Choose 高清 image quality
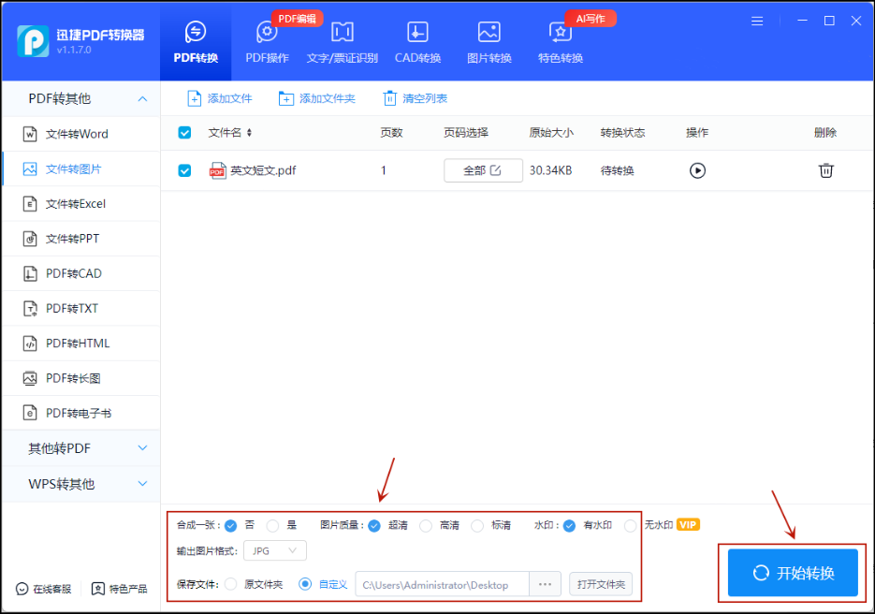This screenshot has width=875, height=614. pyautogui.click(x=426, y=526)
